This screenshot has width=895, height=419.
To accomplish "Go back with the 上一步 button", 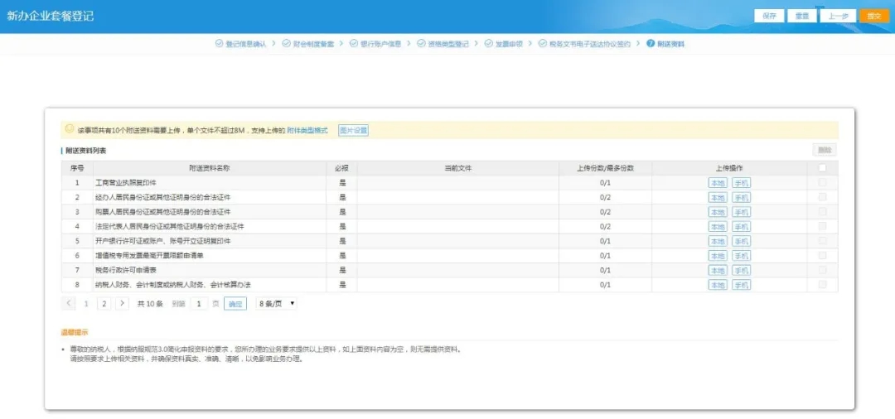I will 838,16.
